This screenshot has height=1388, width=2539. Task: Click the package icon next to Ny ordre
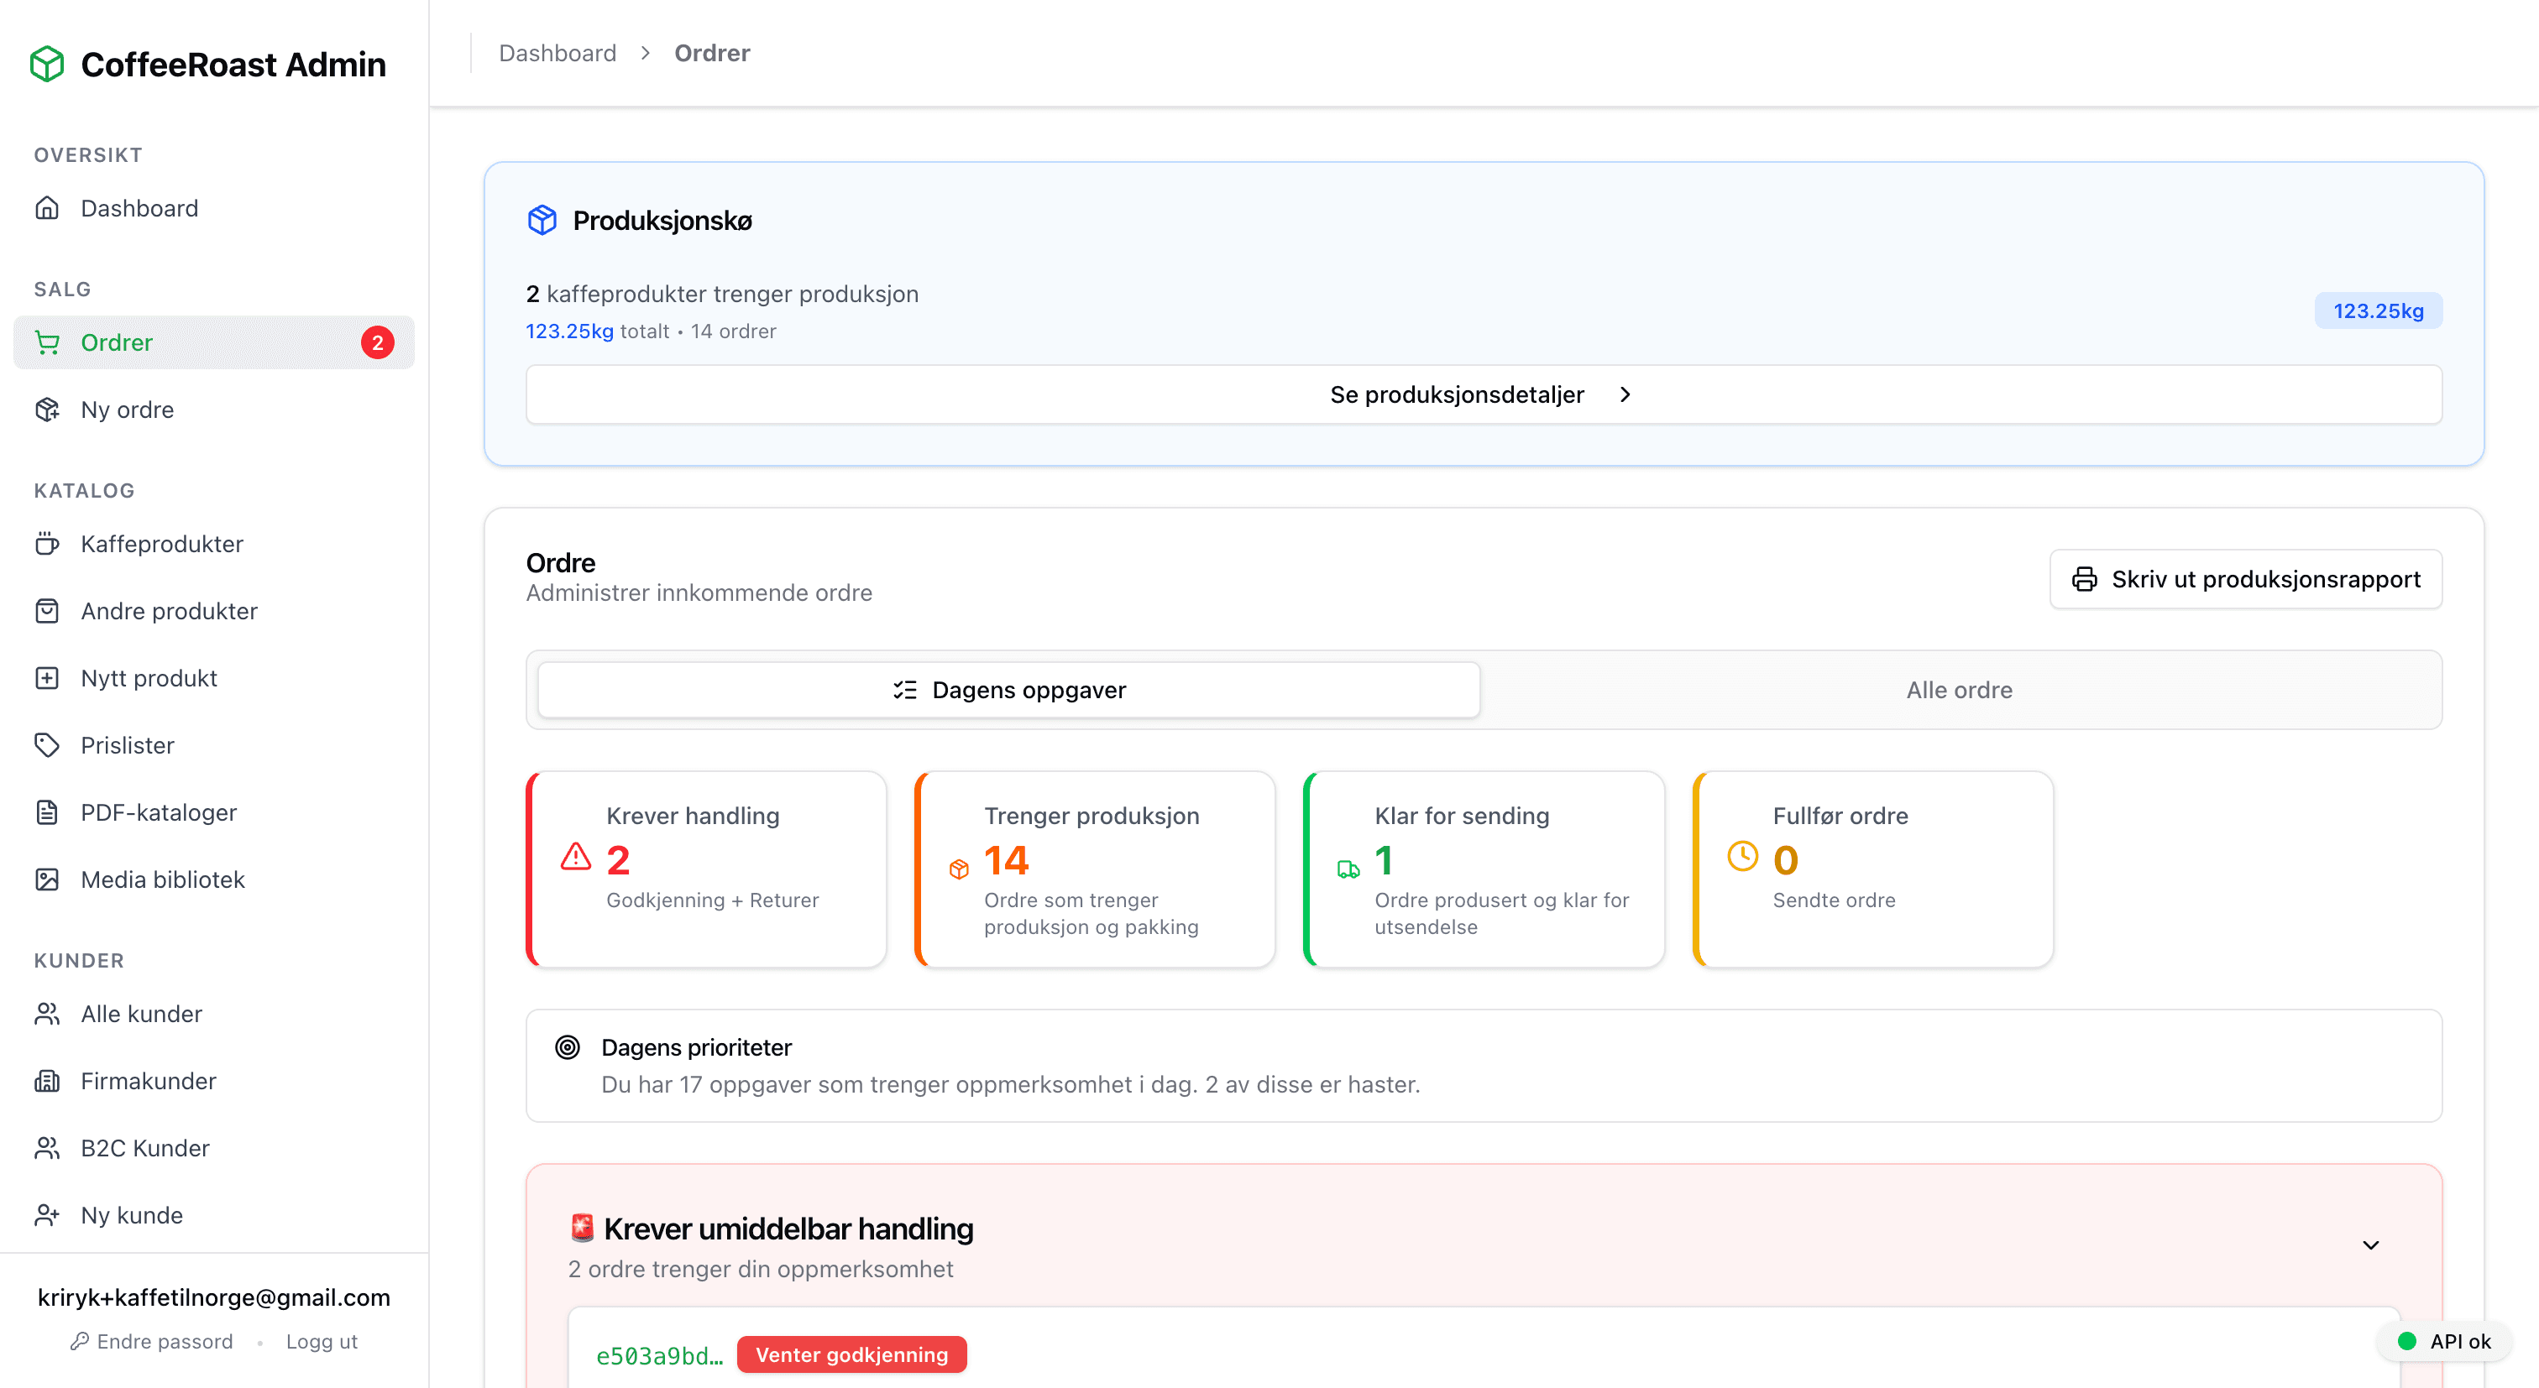click(47, 409)
